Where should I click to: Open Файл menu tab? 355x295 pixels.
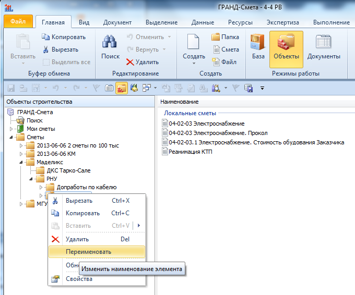(18, 21)
